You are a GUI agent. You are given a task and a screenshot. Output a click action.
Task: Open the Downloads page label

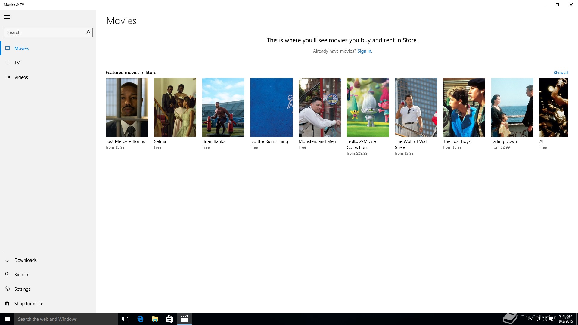pos(26,260)
